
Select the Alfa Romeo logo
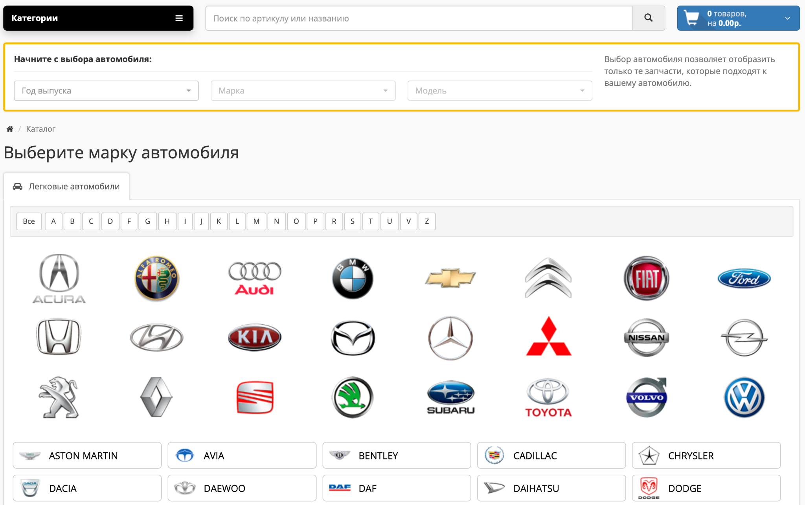pos(157,278)
